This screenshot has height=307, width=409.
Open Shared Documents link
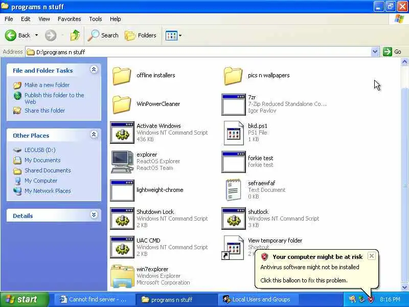pos(48,170)
